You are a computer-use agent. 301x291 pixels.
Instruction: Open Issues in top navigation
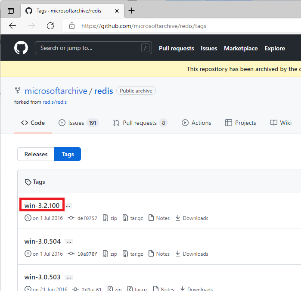click(209, 48)
